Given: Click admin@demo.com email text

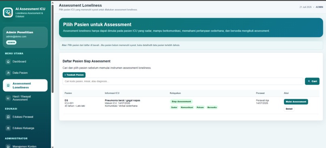Looking at the screenshot, I should click(x=16, y=36).
